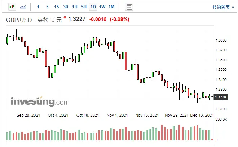Switch chart to 1H timeframe
The height and width of the screenshot is (147, 238).
(x=75, y=7)
